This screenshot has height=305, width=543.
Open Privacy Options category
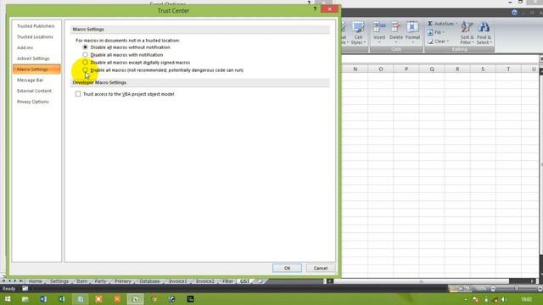(33, 102)
